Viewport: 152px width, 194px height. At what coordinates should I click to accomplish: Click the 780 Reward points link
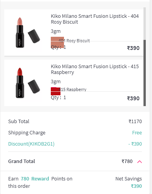coord(35,179)
